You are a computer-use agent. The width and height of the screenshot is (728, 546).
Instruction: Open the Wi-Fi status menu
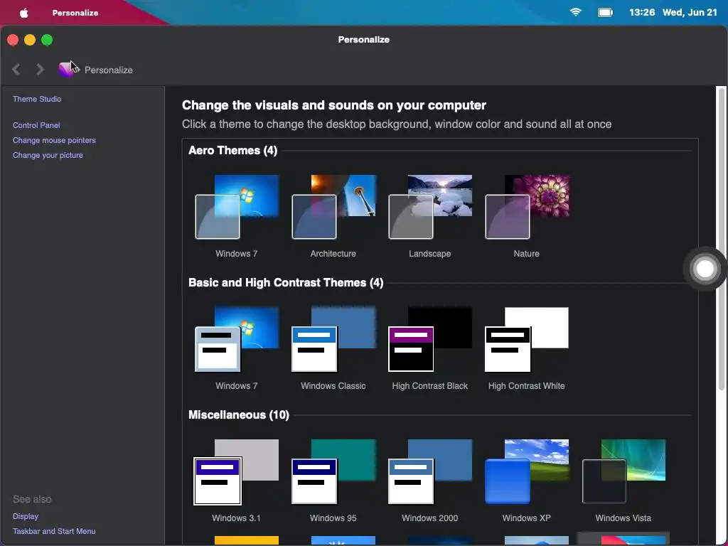[576, 12]
